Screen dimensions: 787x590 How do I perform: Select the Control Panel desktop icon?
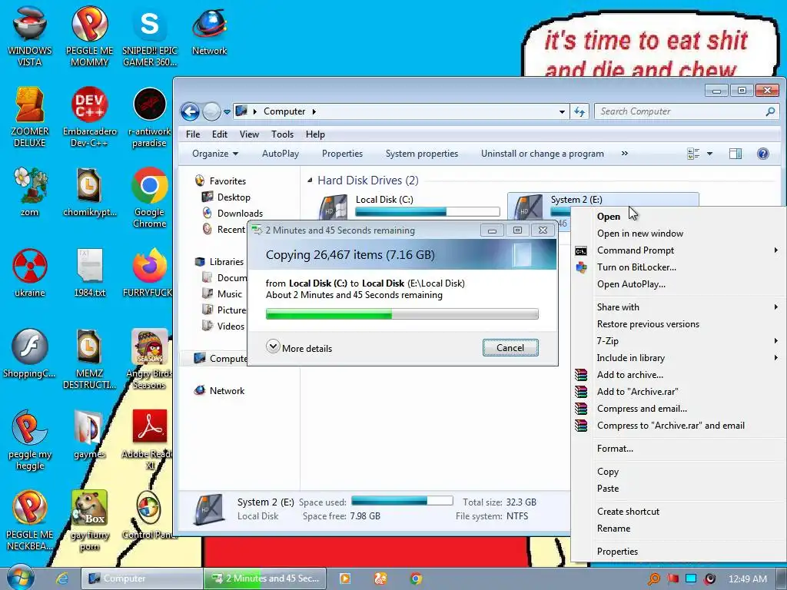point(149,515)
